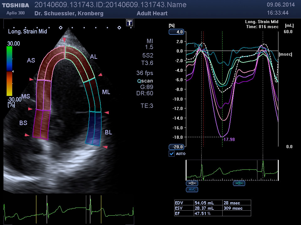The image size is (301, 225).
Task: Click the strain color scale bar
Action: (x=9, y=71)
